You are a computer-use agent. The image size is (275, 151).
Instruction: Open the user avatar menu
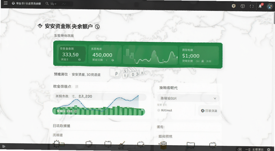pos(270,6)
